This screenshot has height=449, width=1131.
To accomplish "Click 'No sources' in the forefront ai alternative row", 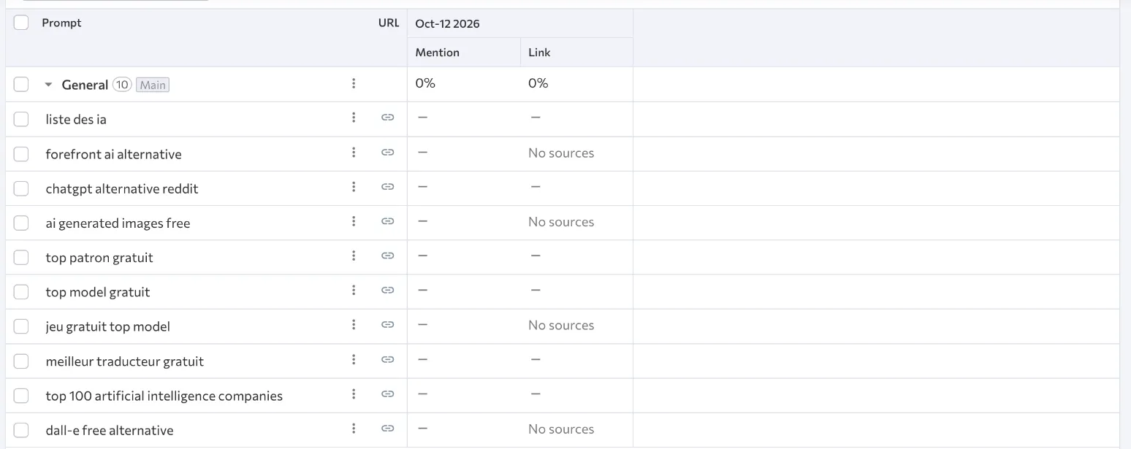I will [561, 153].
